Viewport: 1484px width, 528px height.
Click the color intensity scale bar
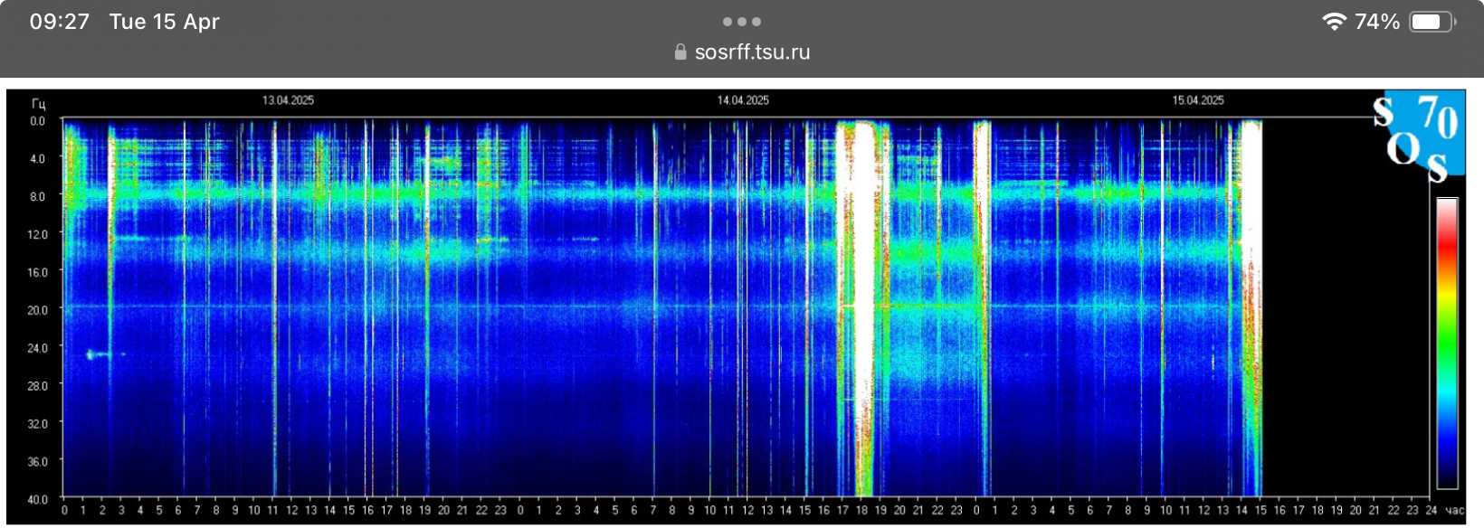1447,344
